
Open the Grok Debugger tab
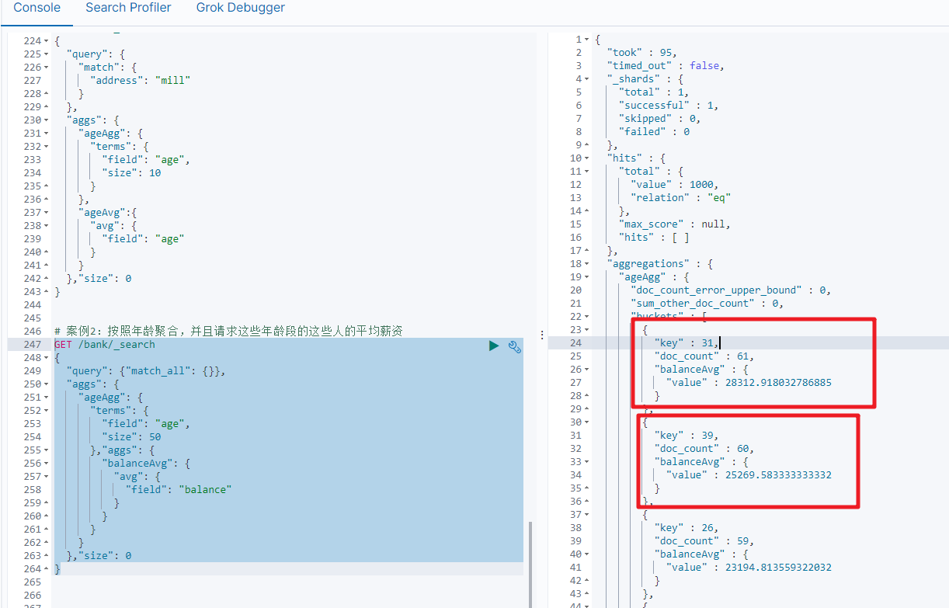(x=240, y=8)
